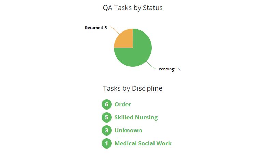Click the orange connector line to Returned label

[x=115, y=30]
